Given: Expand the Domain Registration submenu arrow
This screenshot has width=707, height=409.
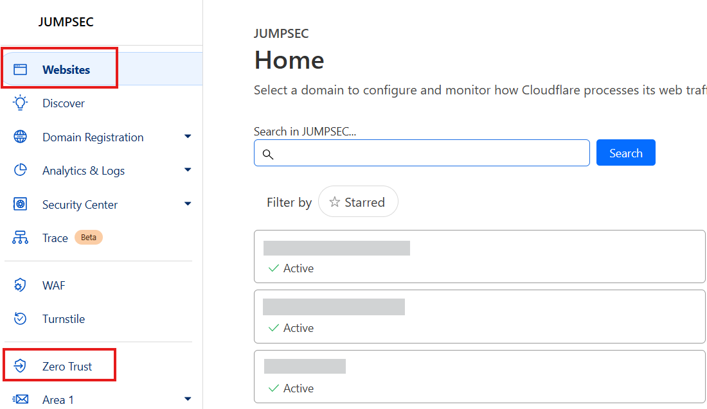Looking at the screenshot, I should 188,136.
